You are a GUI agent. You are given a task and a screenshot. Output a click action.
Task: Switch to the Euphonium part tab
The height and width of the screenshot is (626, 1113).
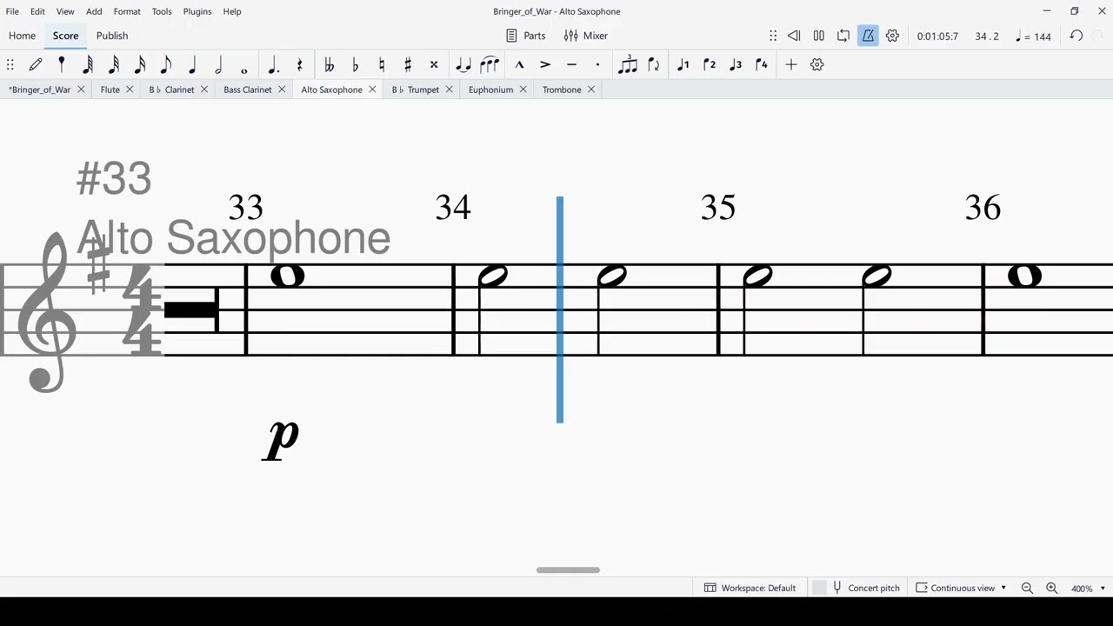pyautogui.click(x=490, y=90)
